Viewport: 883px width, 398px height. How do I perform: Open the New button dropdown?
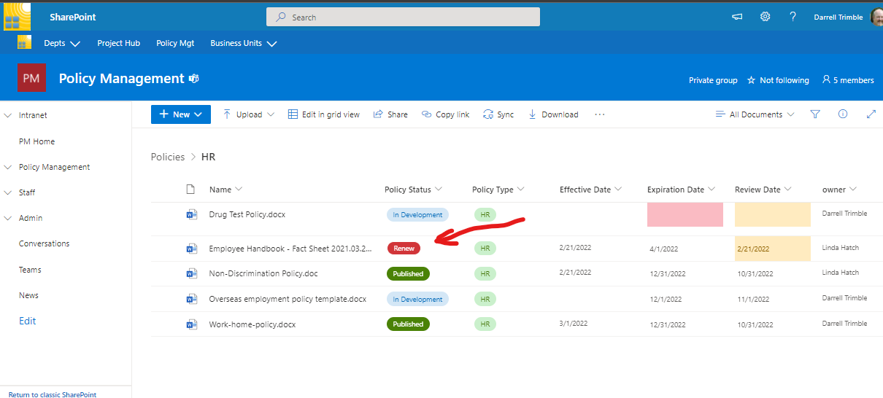pyautogui.click(x=181, y=114)
